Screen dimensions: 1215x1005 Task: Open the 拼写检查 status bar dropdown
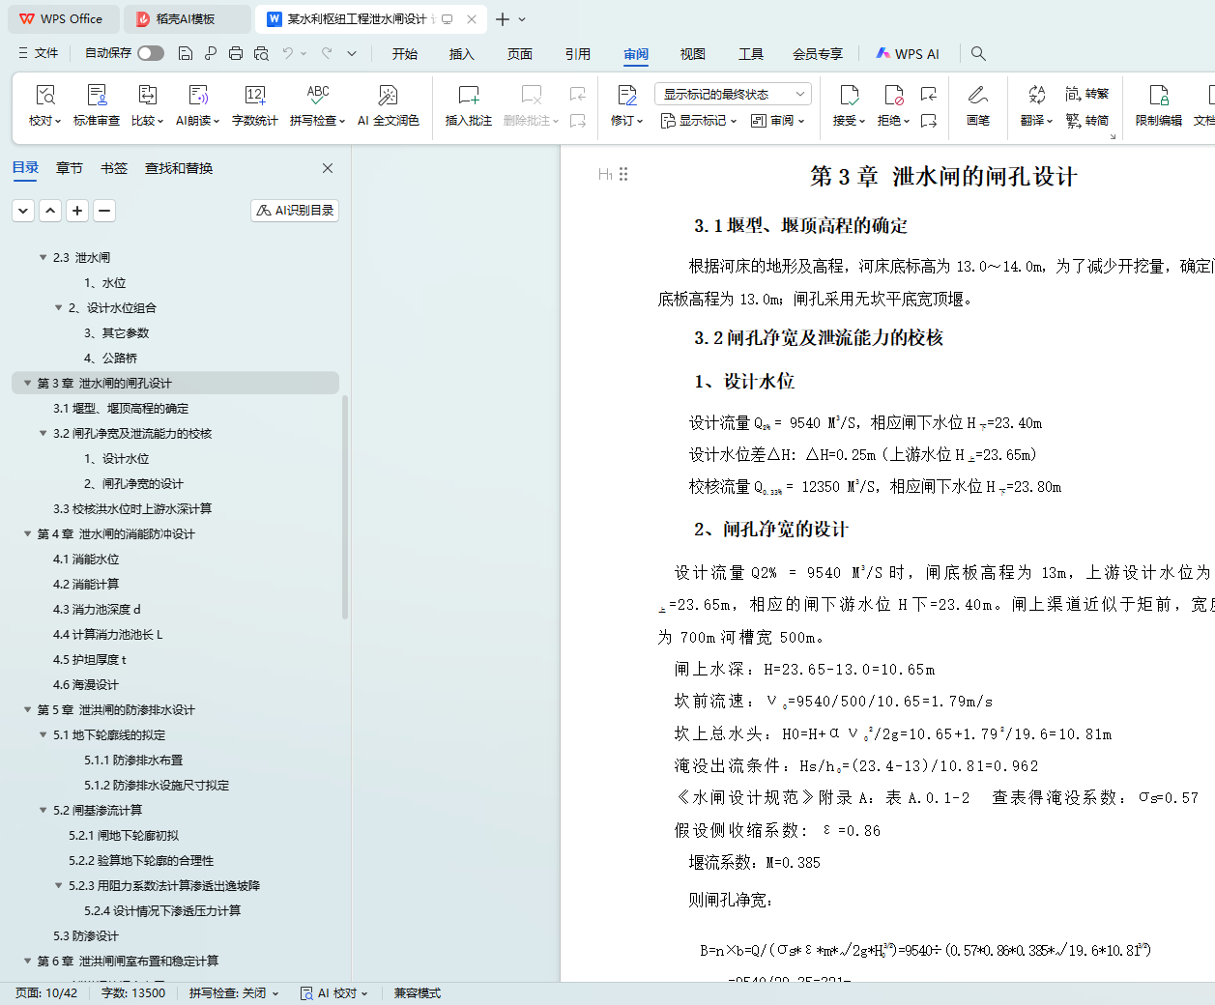click(x=233, y=993)
